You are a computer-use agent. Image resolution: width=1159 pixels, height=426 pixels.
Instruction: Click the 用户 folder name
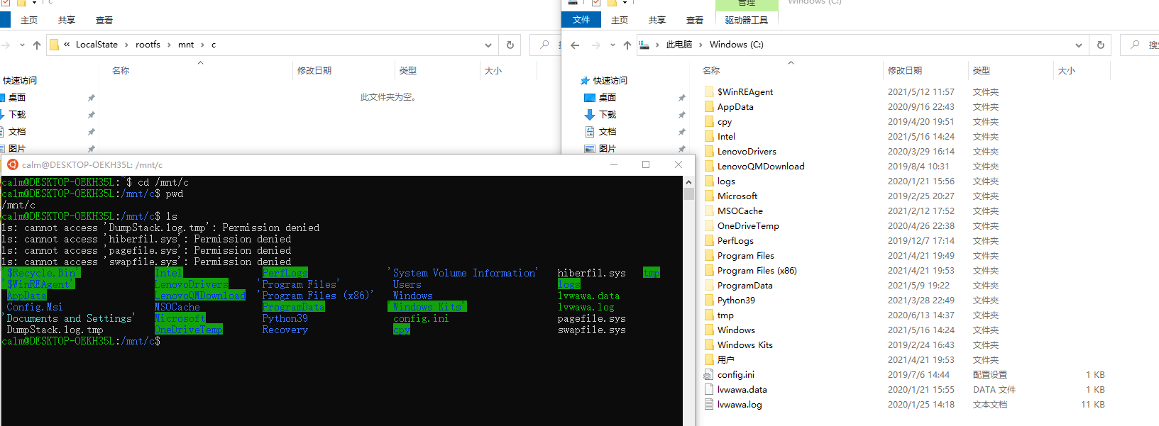(725, 360)
